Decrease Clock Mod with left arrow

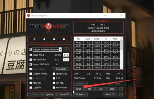pos(64,55)
